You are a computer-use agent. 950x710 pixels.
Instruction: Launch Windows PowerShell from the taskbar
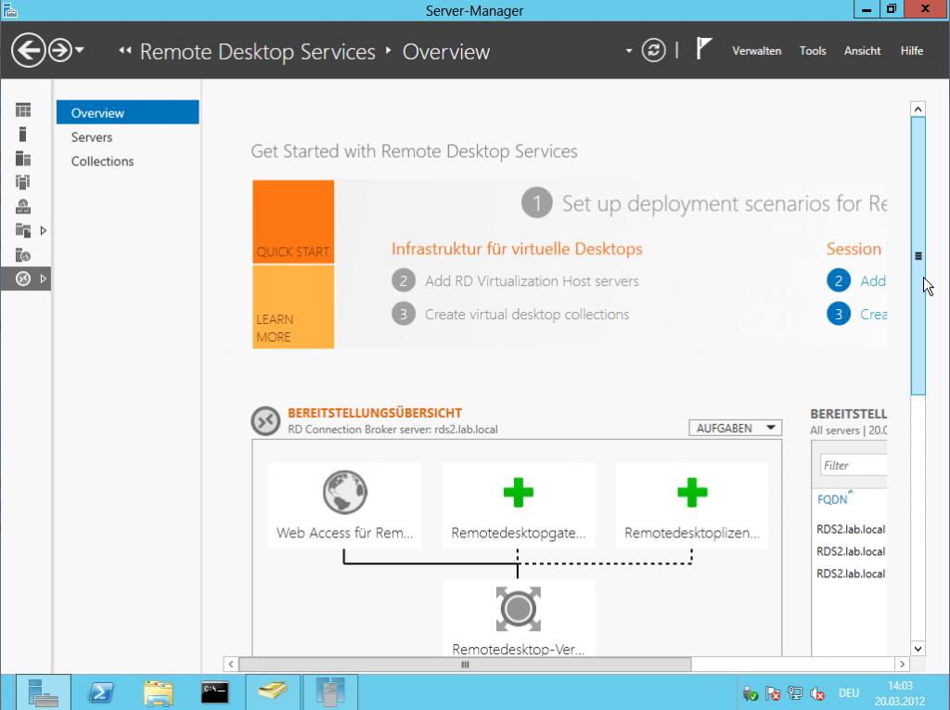point(100,692)
